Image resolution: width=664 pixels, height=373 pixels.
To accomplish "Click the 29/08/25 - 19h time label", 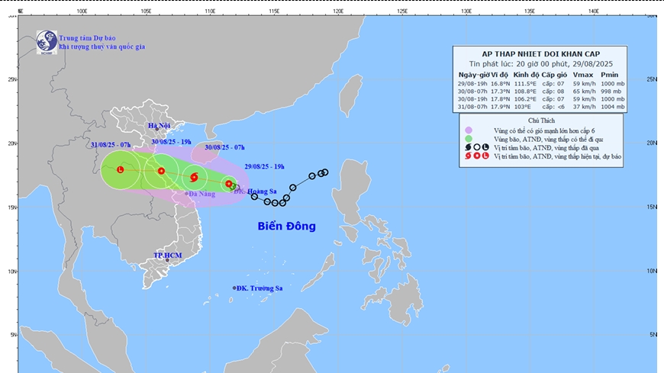I will coord(265,166).
